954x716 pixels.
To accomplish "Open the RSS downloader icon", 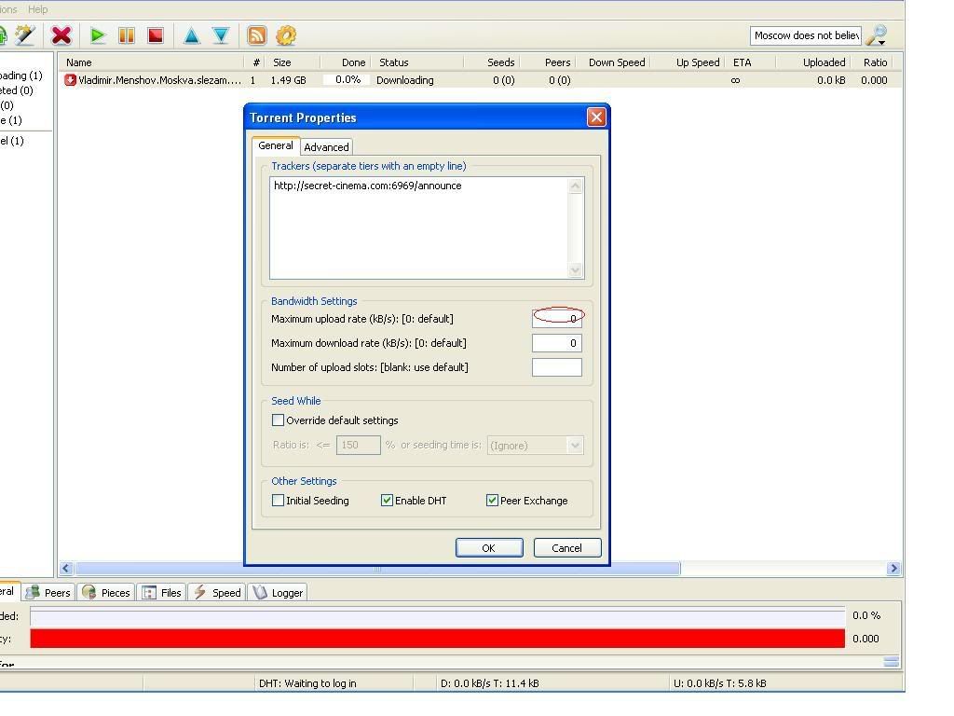I will (x=256, y=35).
